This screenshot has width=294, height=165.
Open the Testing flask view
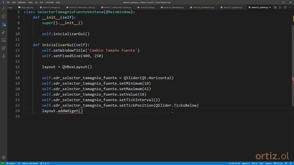[x=4, y=56]
